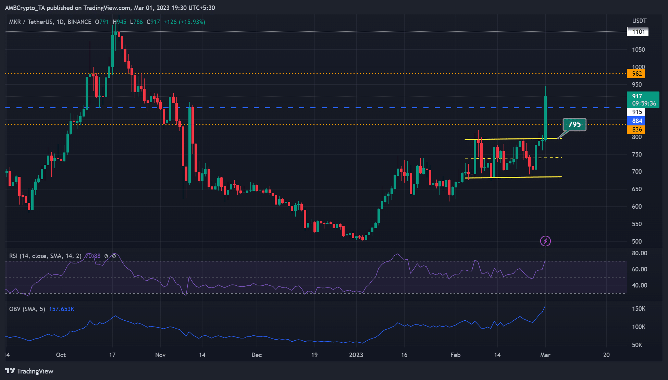Viewport: 668px width, 380px height.
Task: Expand the OBV (SMA, 5) indicator settings
Action: pos(27,309)
